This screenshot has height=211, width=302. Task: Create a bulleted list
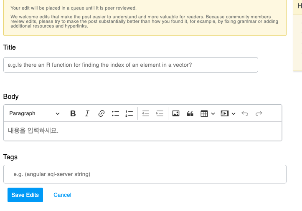(x=115, y=113)
